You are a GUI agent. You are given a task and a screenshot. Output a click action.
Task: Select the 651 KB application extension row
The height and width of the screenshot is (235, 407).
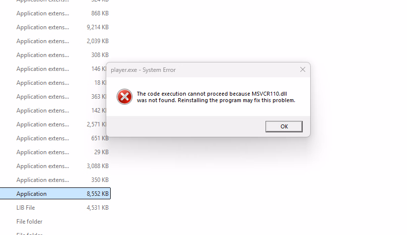(x=55, y=138)
